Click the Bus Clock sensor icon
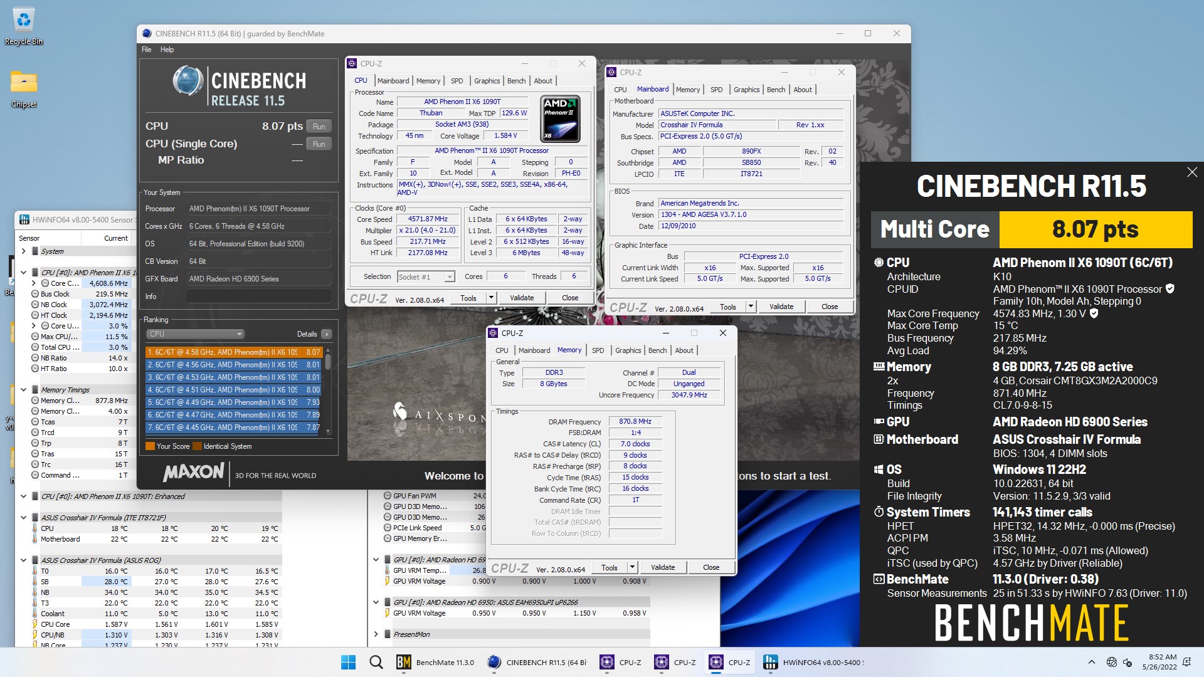 coord(36,294)
